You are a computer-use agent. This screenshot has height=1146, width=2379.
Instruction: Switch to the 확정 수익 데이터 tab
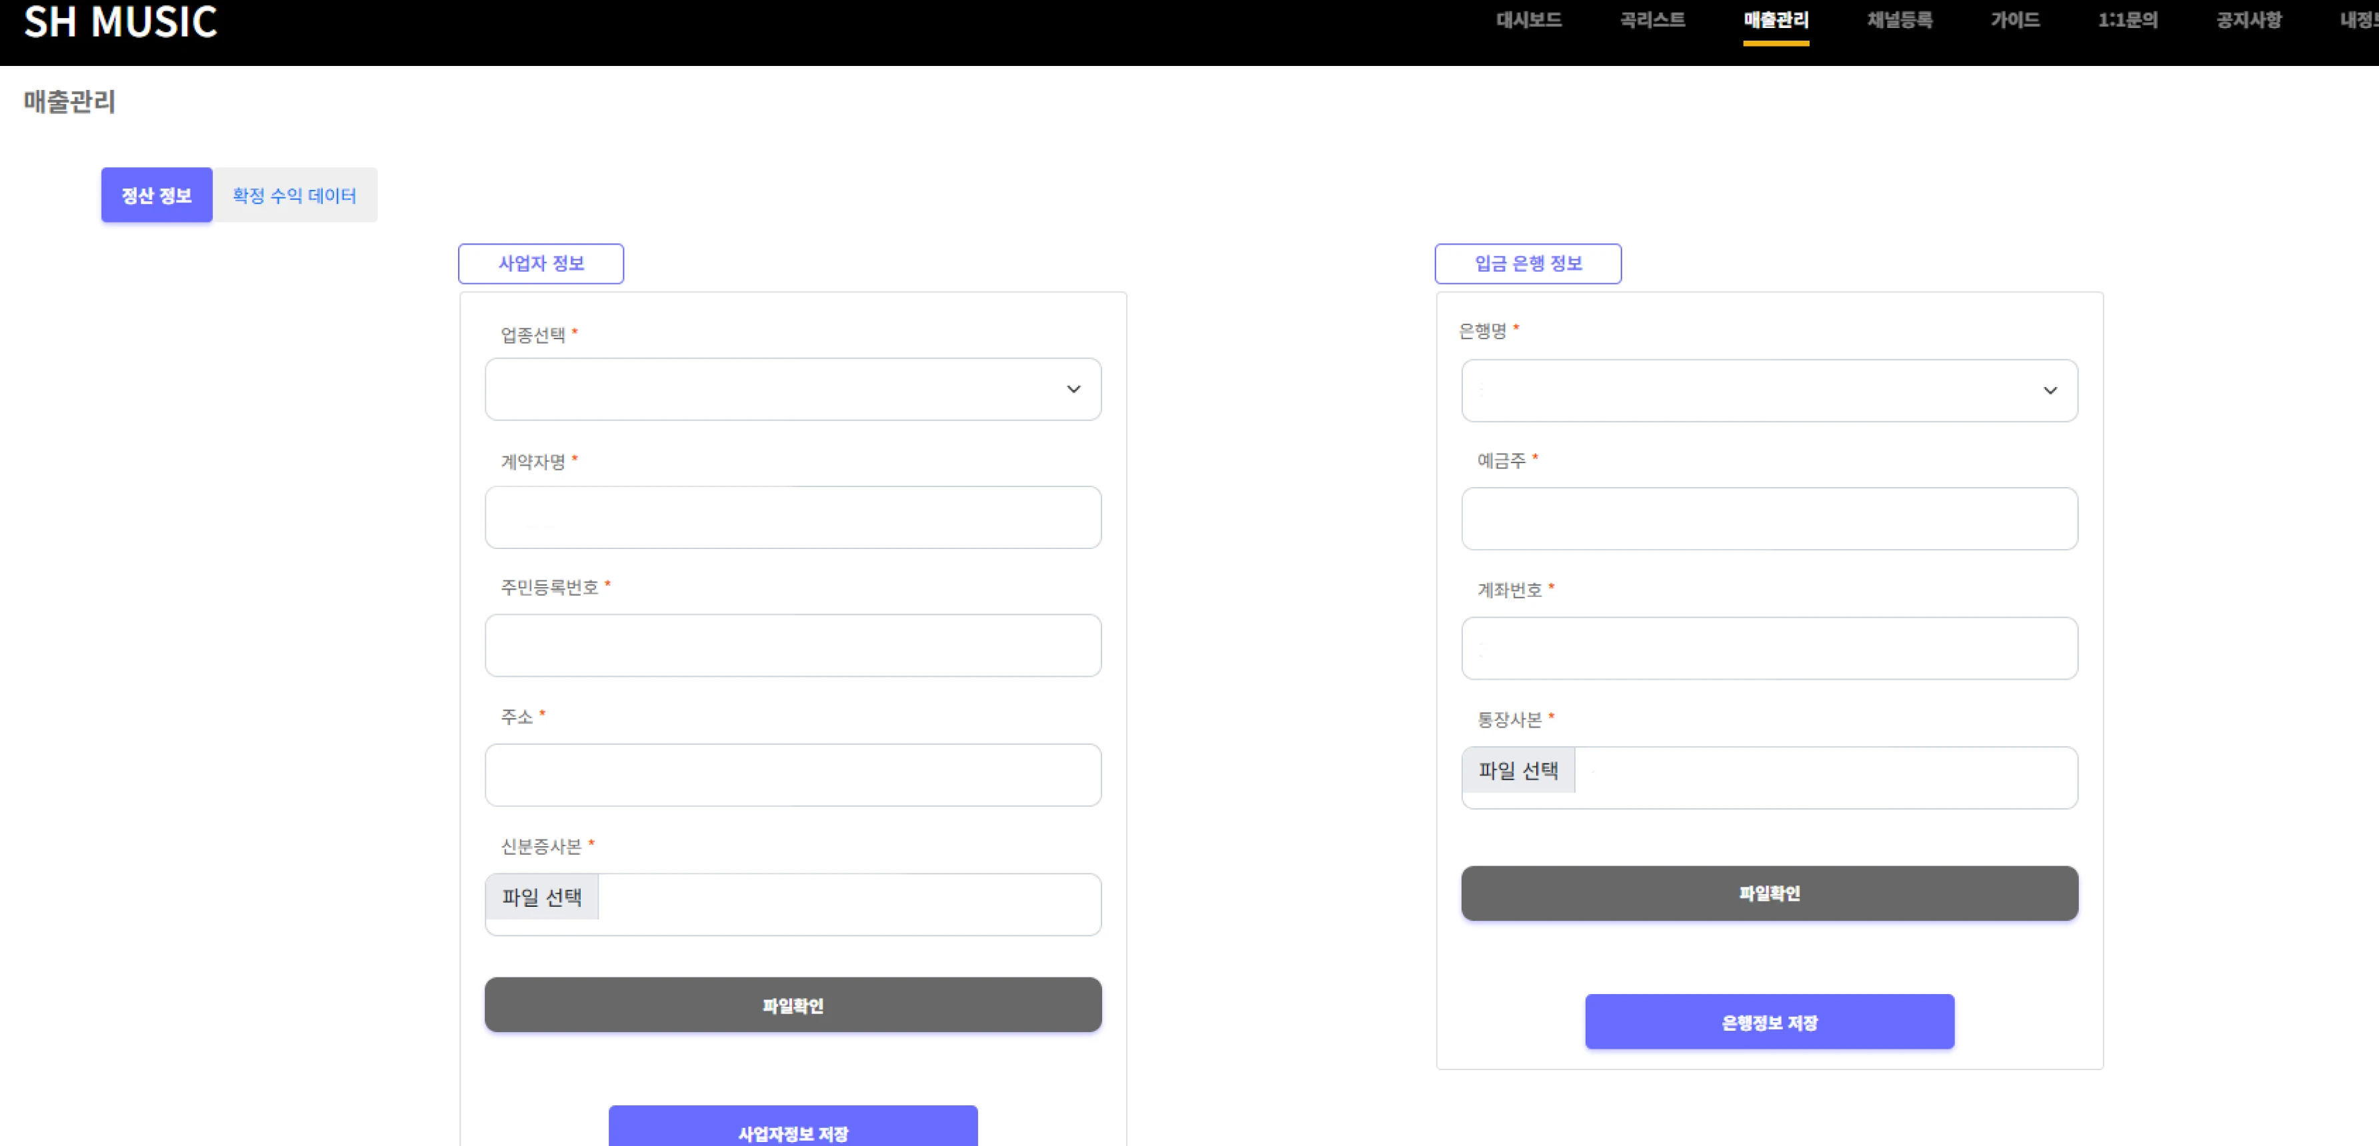pos(293,196)
